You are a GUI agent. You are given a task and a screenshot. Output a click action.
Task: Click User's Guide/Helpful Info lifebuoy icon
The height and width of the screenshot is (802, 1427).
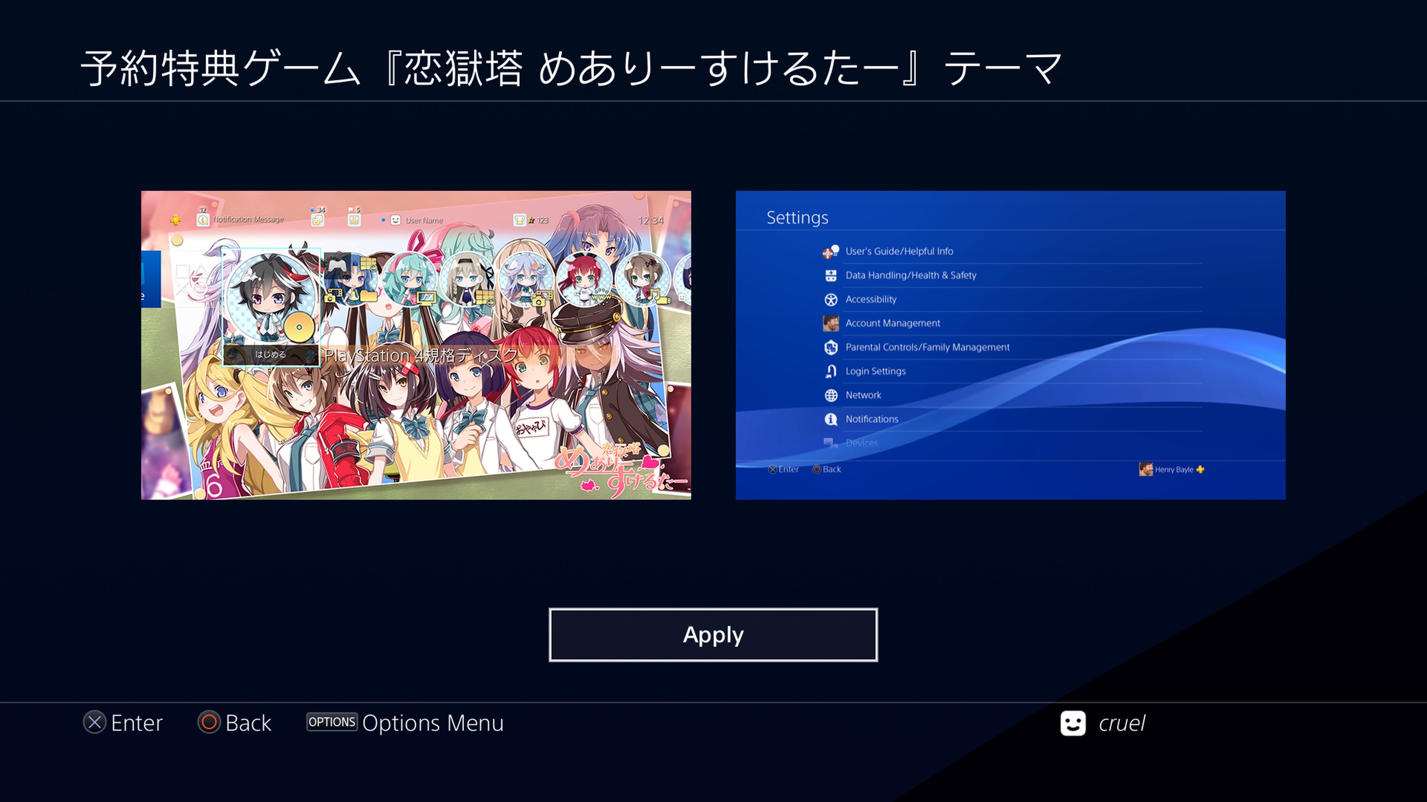(831, 251)
